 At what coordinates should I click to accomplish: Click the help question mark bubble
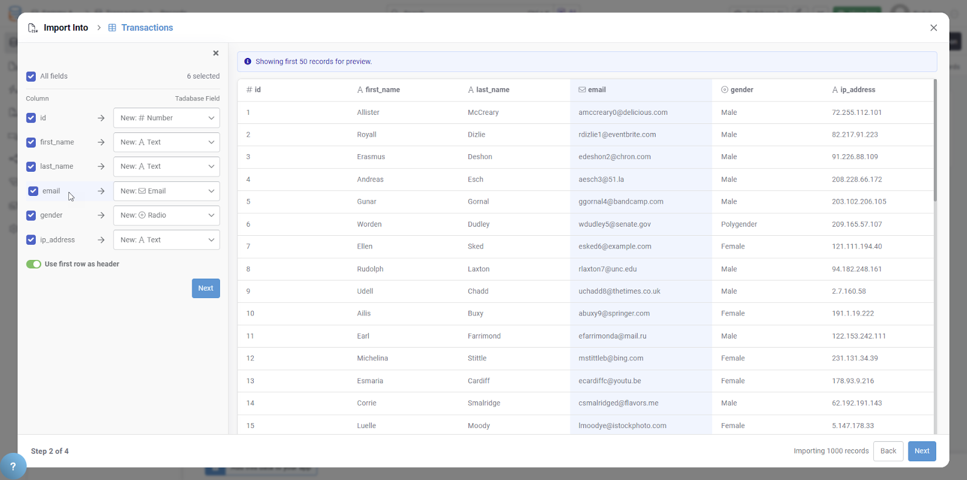pyautogui.click(x=13, y=466)
